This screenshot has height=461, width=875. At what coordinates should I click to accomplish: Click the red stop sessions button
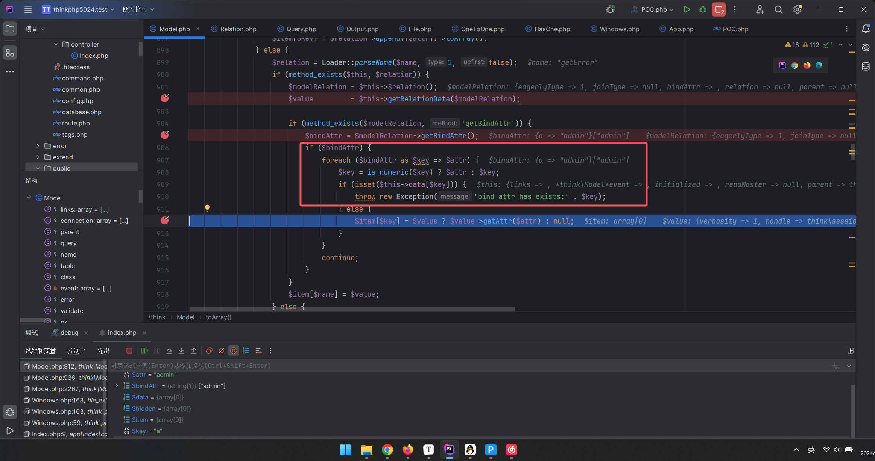tap(719, 9)
